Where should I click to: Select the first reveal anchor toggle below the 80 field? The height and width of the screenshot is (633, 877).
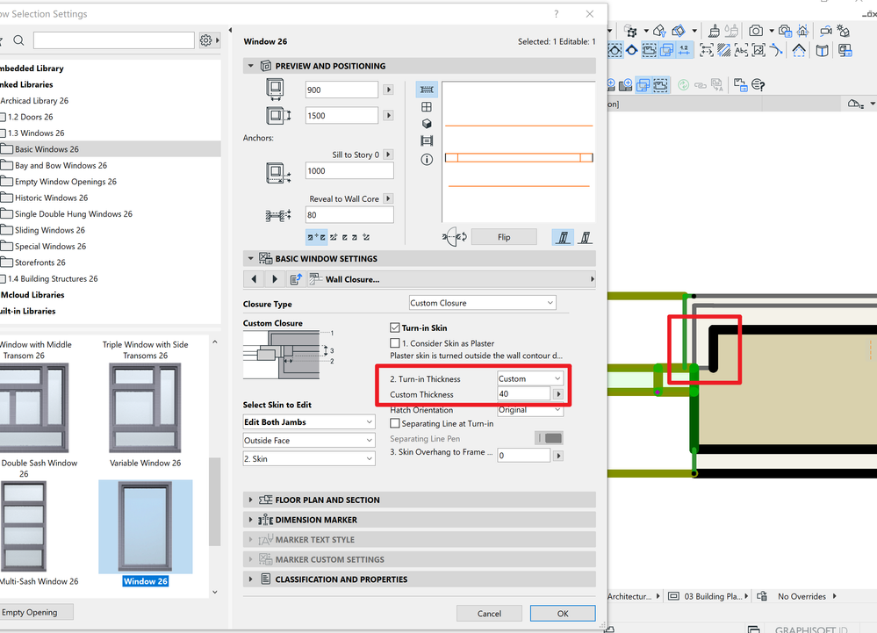coord(316,237)
